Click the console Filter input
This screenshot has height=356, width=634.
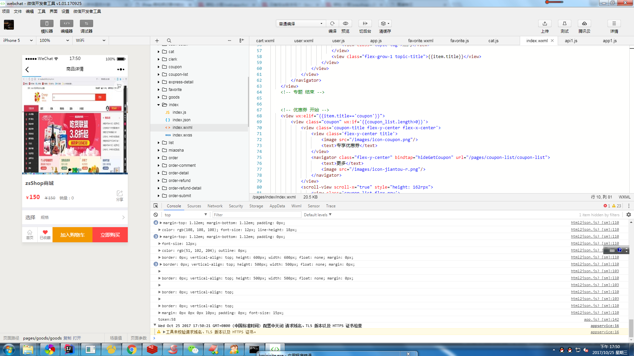[257, 215]
